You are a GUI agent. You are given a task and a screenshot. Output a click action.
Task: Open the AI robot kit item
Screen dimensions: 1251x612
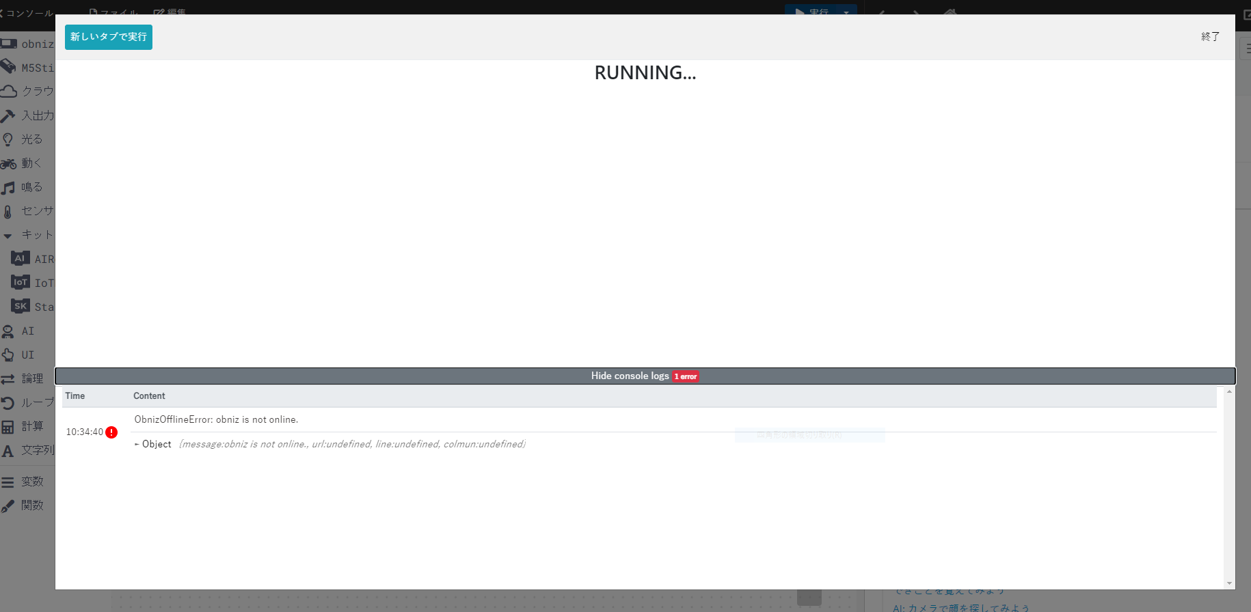21,259
